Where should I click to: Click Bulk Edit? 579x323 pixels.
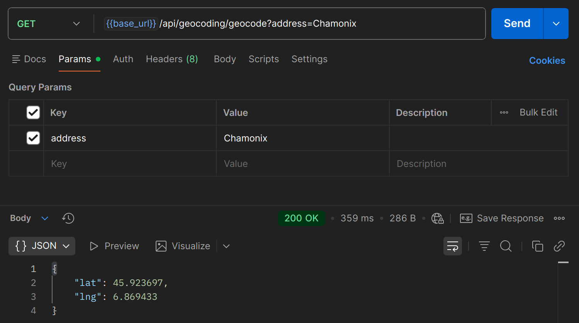pos(538,112)
